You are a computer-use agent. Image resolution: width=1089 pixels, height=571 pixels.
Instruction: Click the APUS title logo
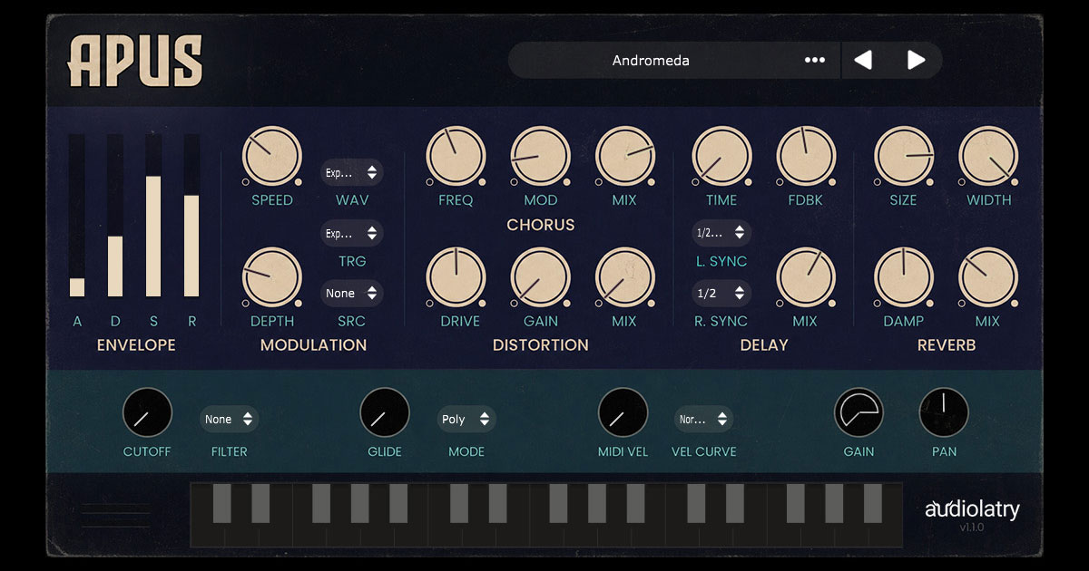click(x=135, y=61)
